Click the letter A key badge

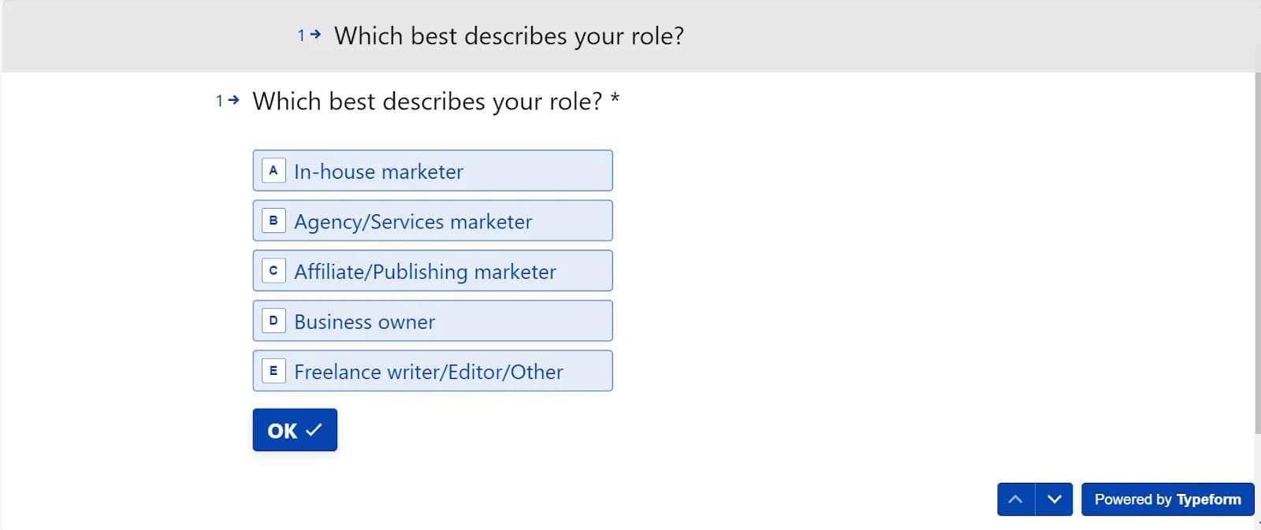tap(273, 170)
